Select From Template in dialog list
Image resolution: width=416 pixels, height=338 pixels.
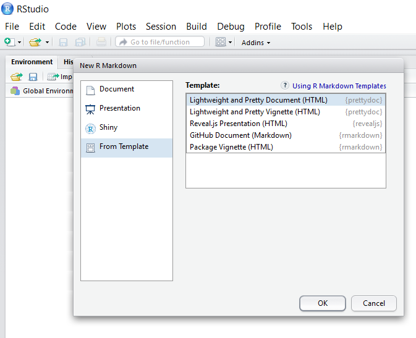127,148
